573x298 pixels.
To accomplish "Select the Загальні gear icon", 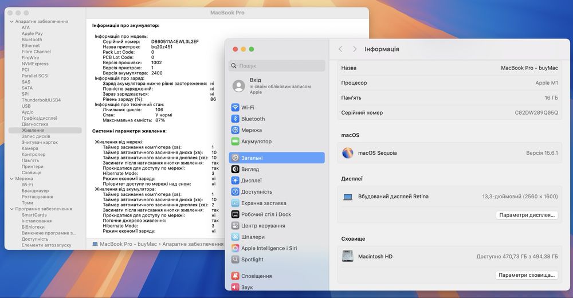I will (x=236, y=158).
